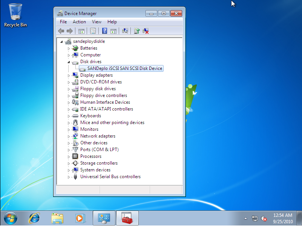Viewport: 302px width, 227px height.
Task: Select the Disk drives category label
Action: [91, 62]
